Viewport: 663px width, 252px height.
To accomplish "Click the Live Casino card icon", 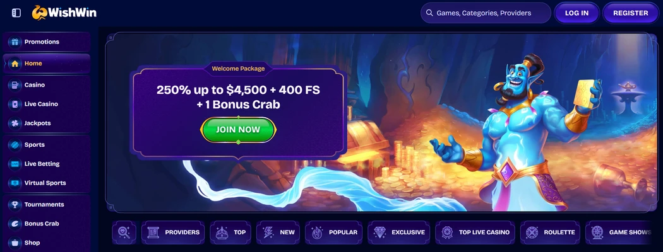I will tap(15, 104).
